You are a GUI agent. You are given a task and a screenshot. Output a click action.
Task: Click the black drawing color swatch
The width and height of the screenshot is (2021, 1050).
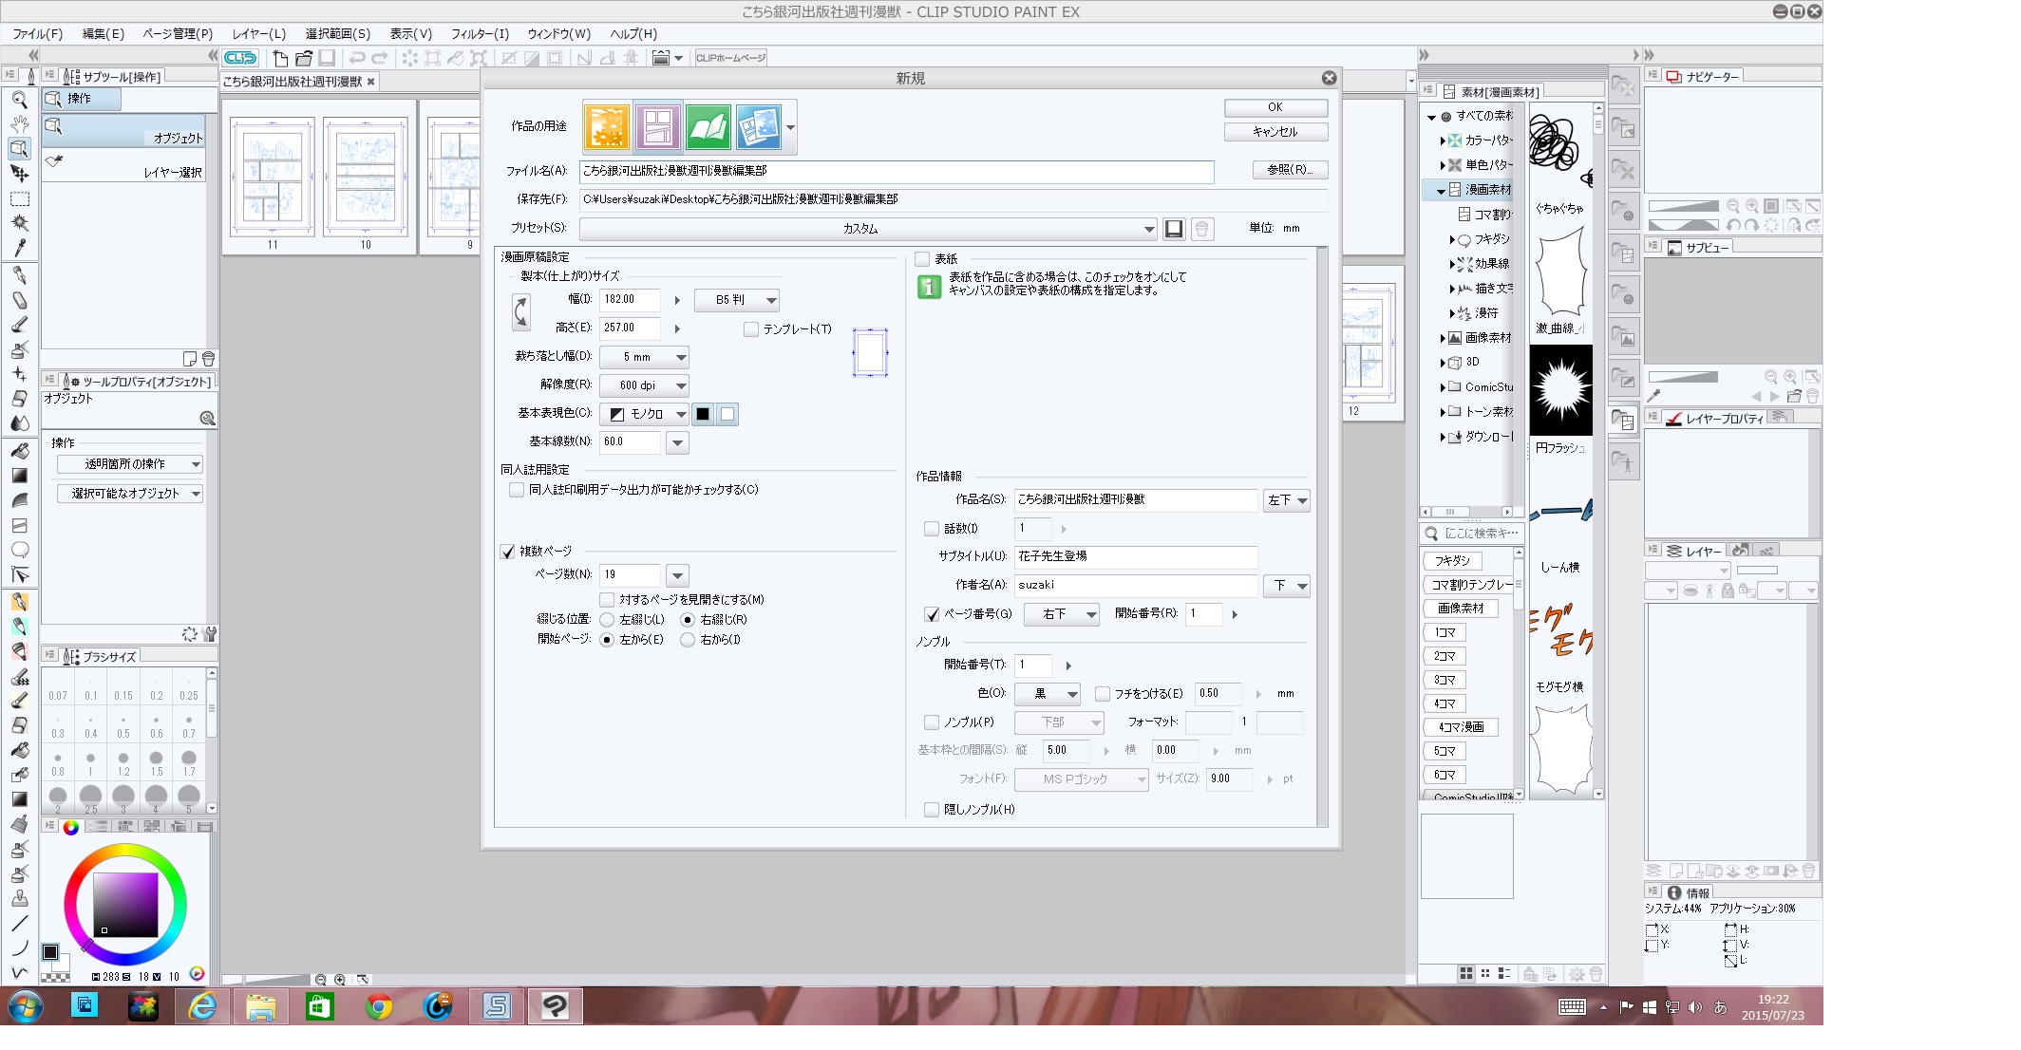[x=703, y=414]
